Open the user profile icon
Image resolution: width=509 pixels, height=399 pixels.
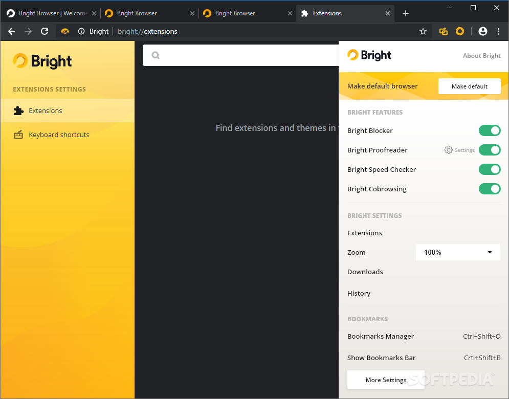(x=483, y=31)
